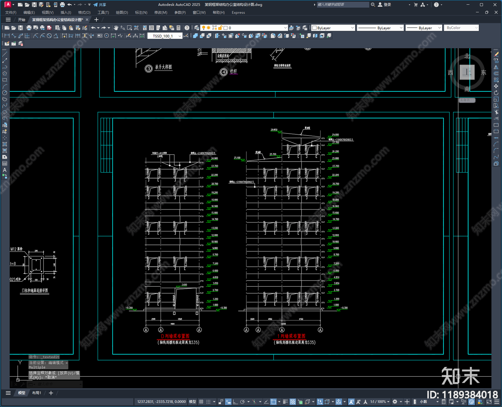Click the Move tool in modify toolbar
The width and height of the screenshot is (502, 407).
(496, 86)
